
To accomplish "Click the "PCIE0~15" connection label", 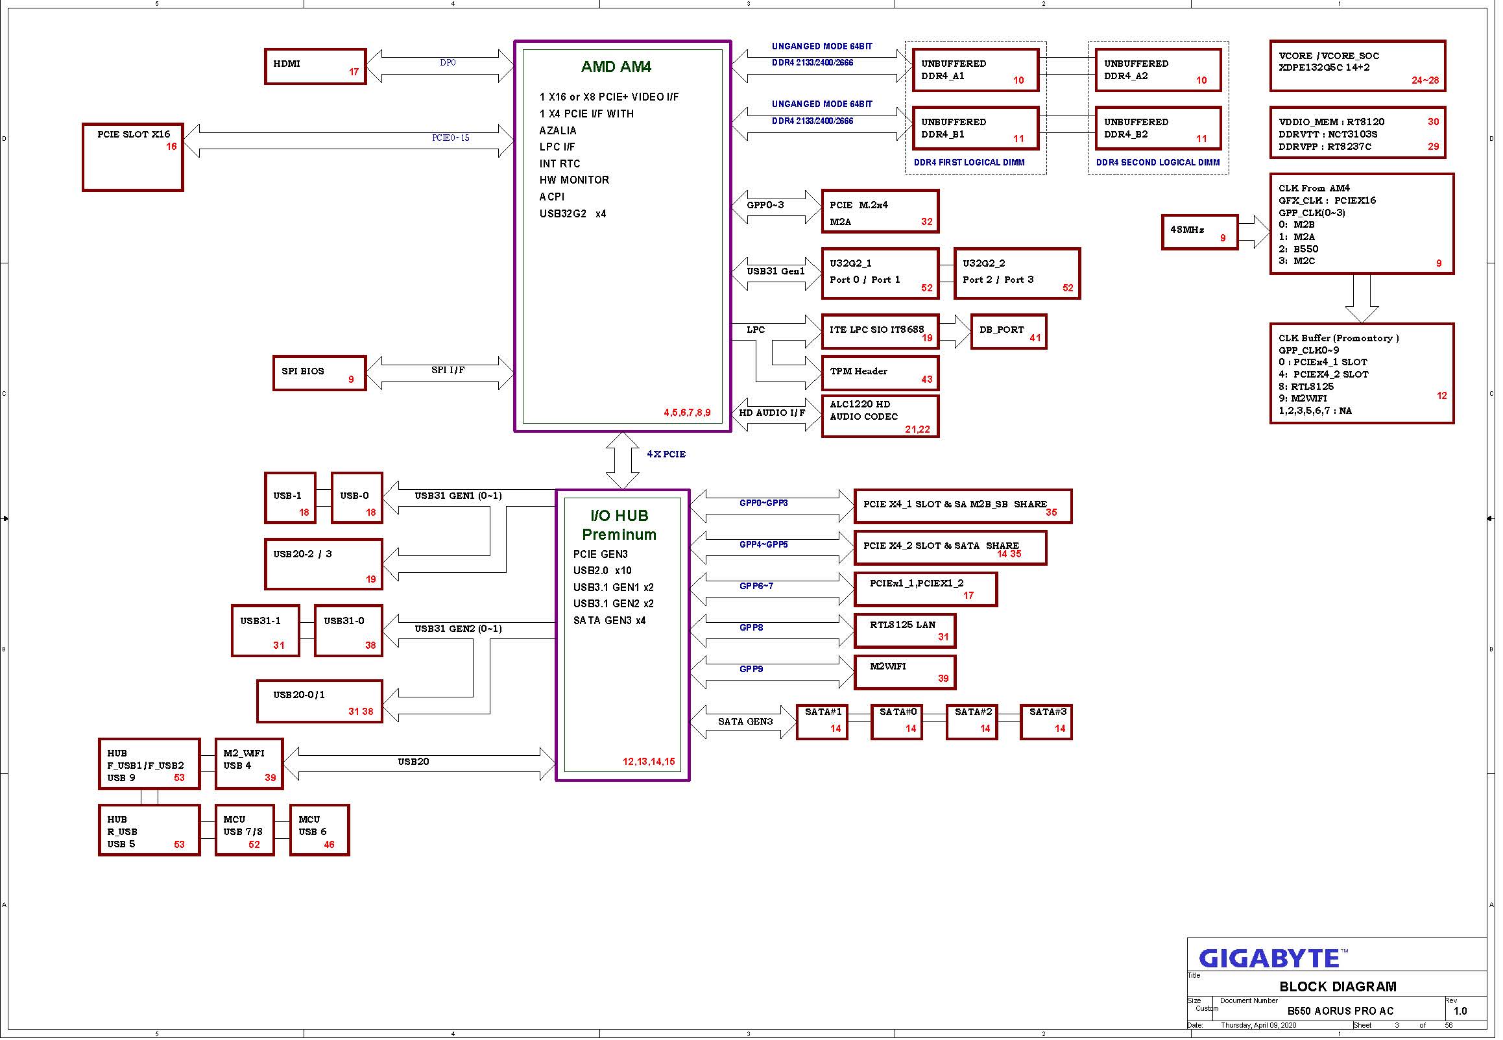I will (x=450, y=138).
